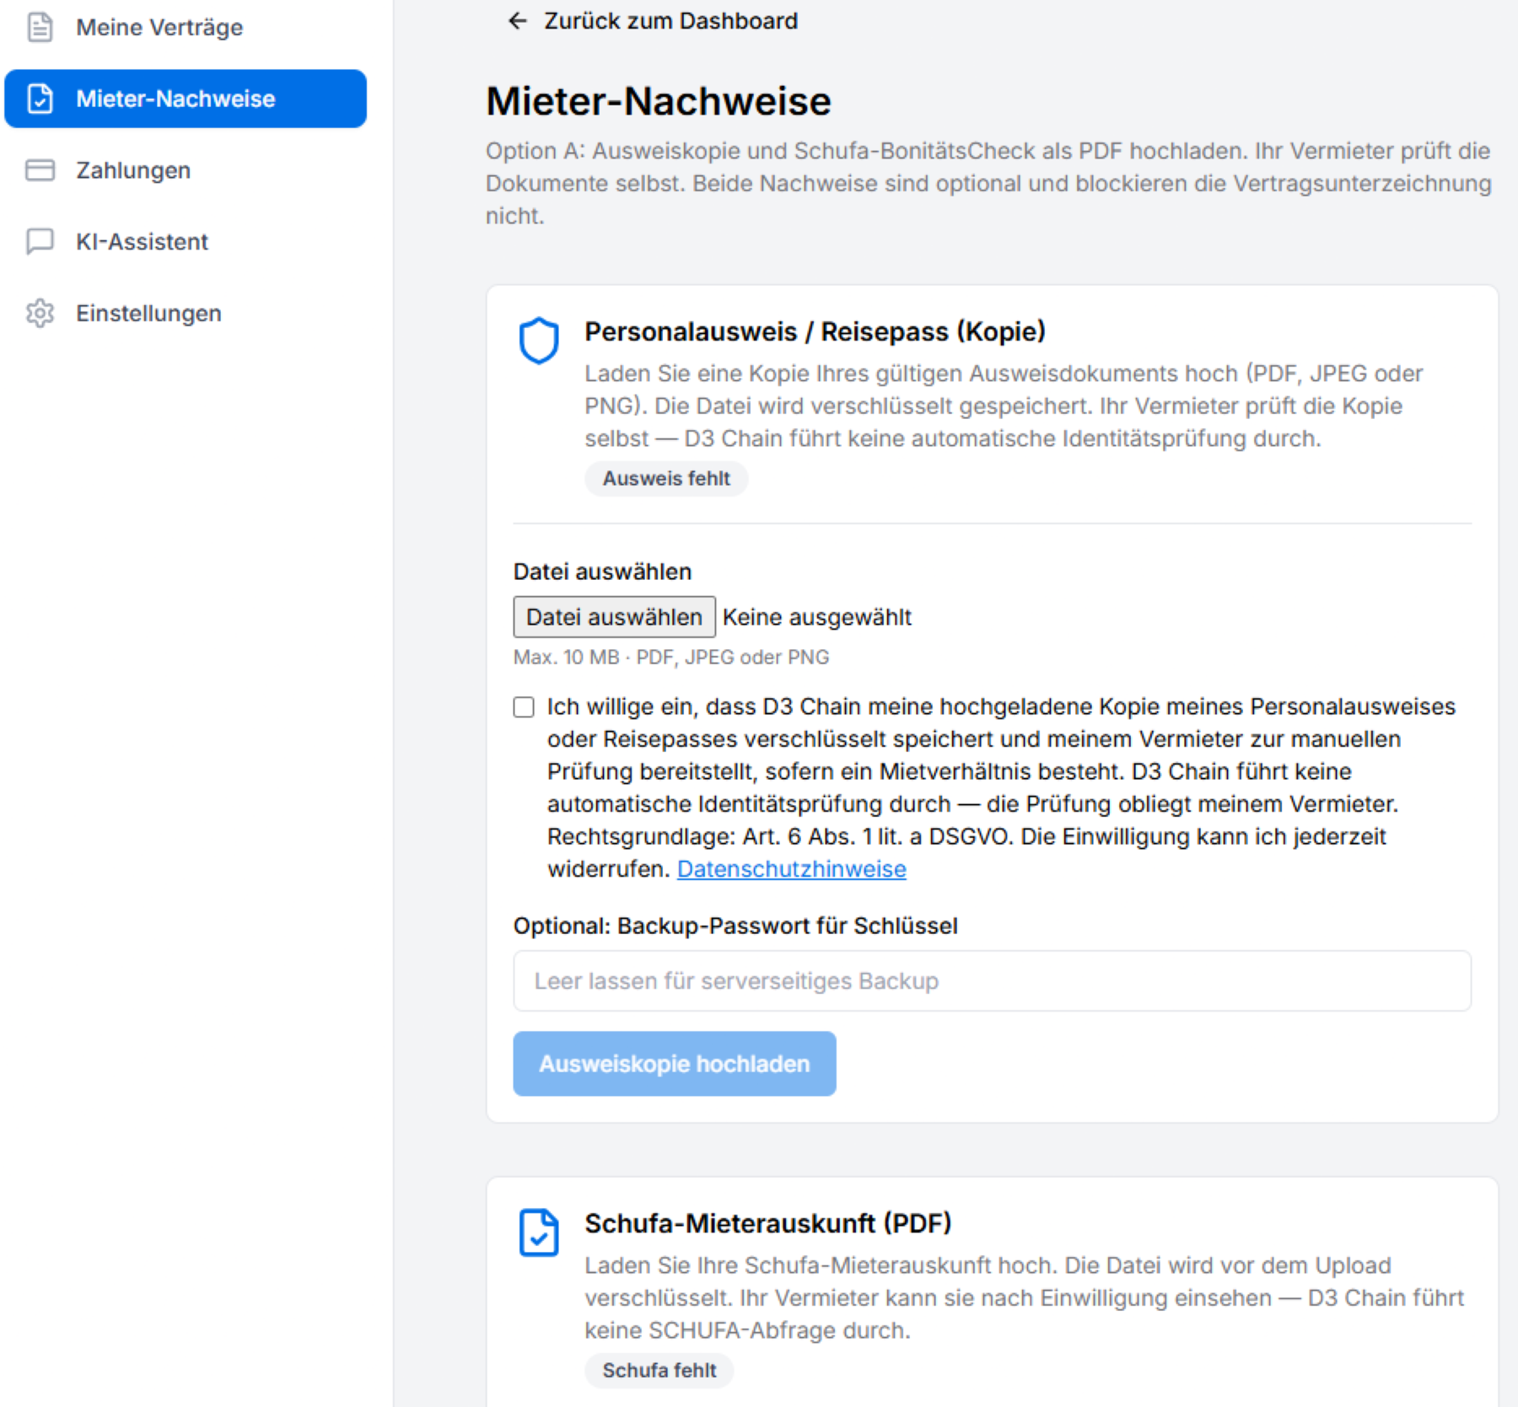Open Meine Verträge in the sidebar
This screenshot has width=1518, height=1407.
[x=185, y=28]
